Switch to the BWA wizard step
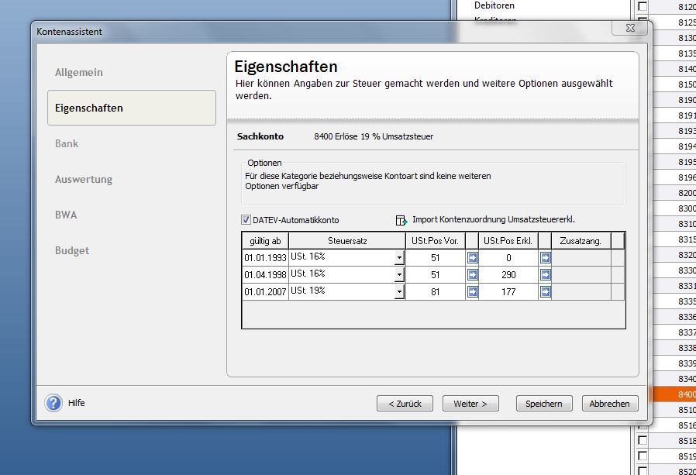 tap(66, 215)
